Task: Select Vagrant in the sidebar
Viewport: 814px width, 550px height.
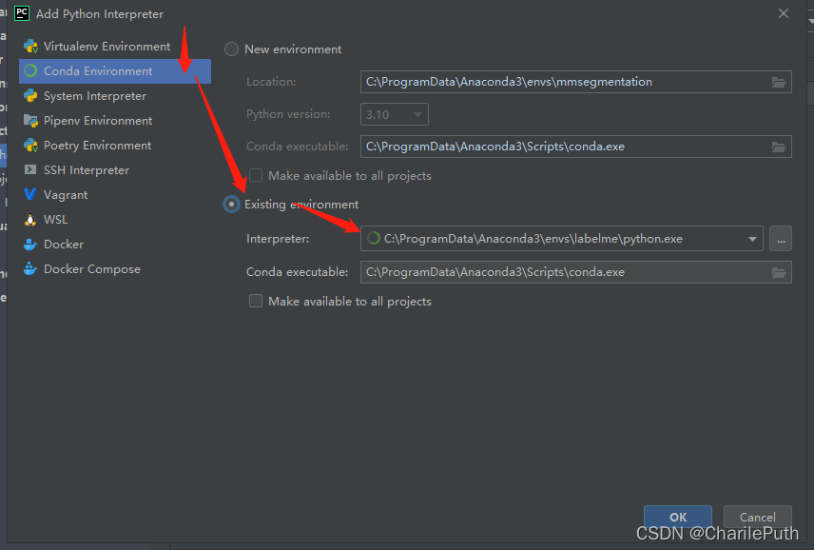Action: click(115, 195)
